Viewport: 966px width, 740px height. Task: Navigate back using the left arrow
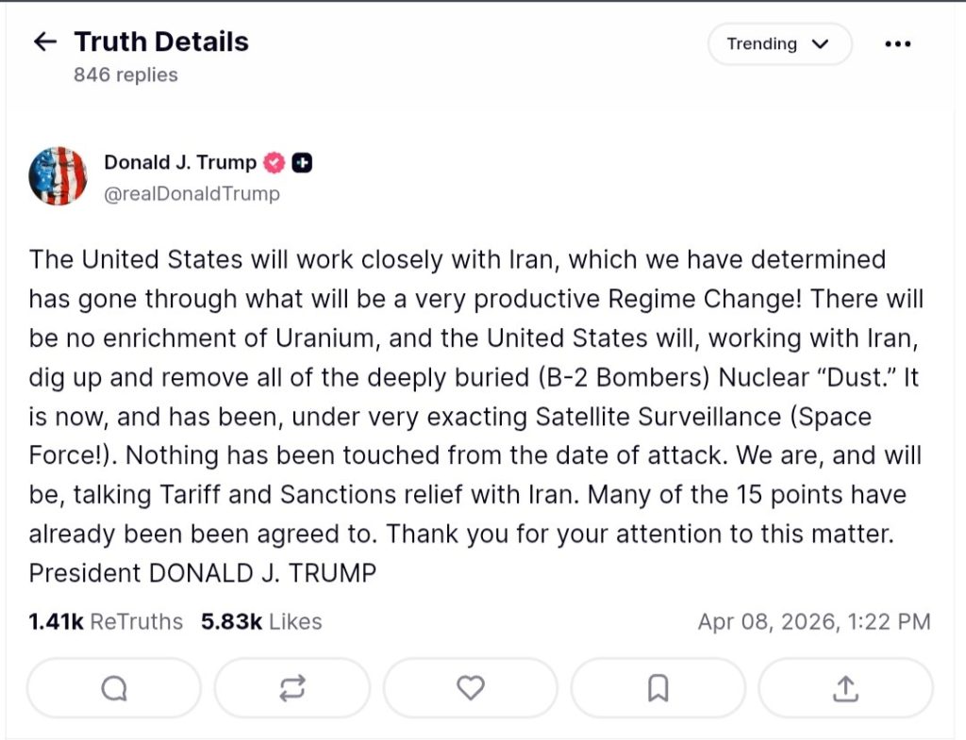tap(44, 41)
